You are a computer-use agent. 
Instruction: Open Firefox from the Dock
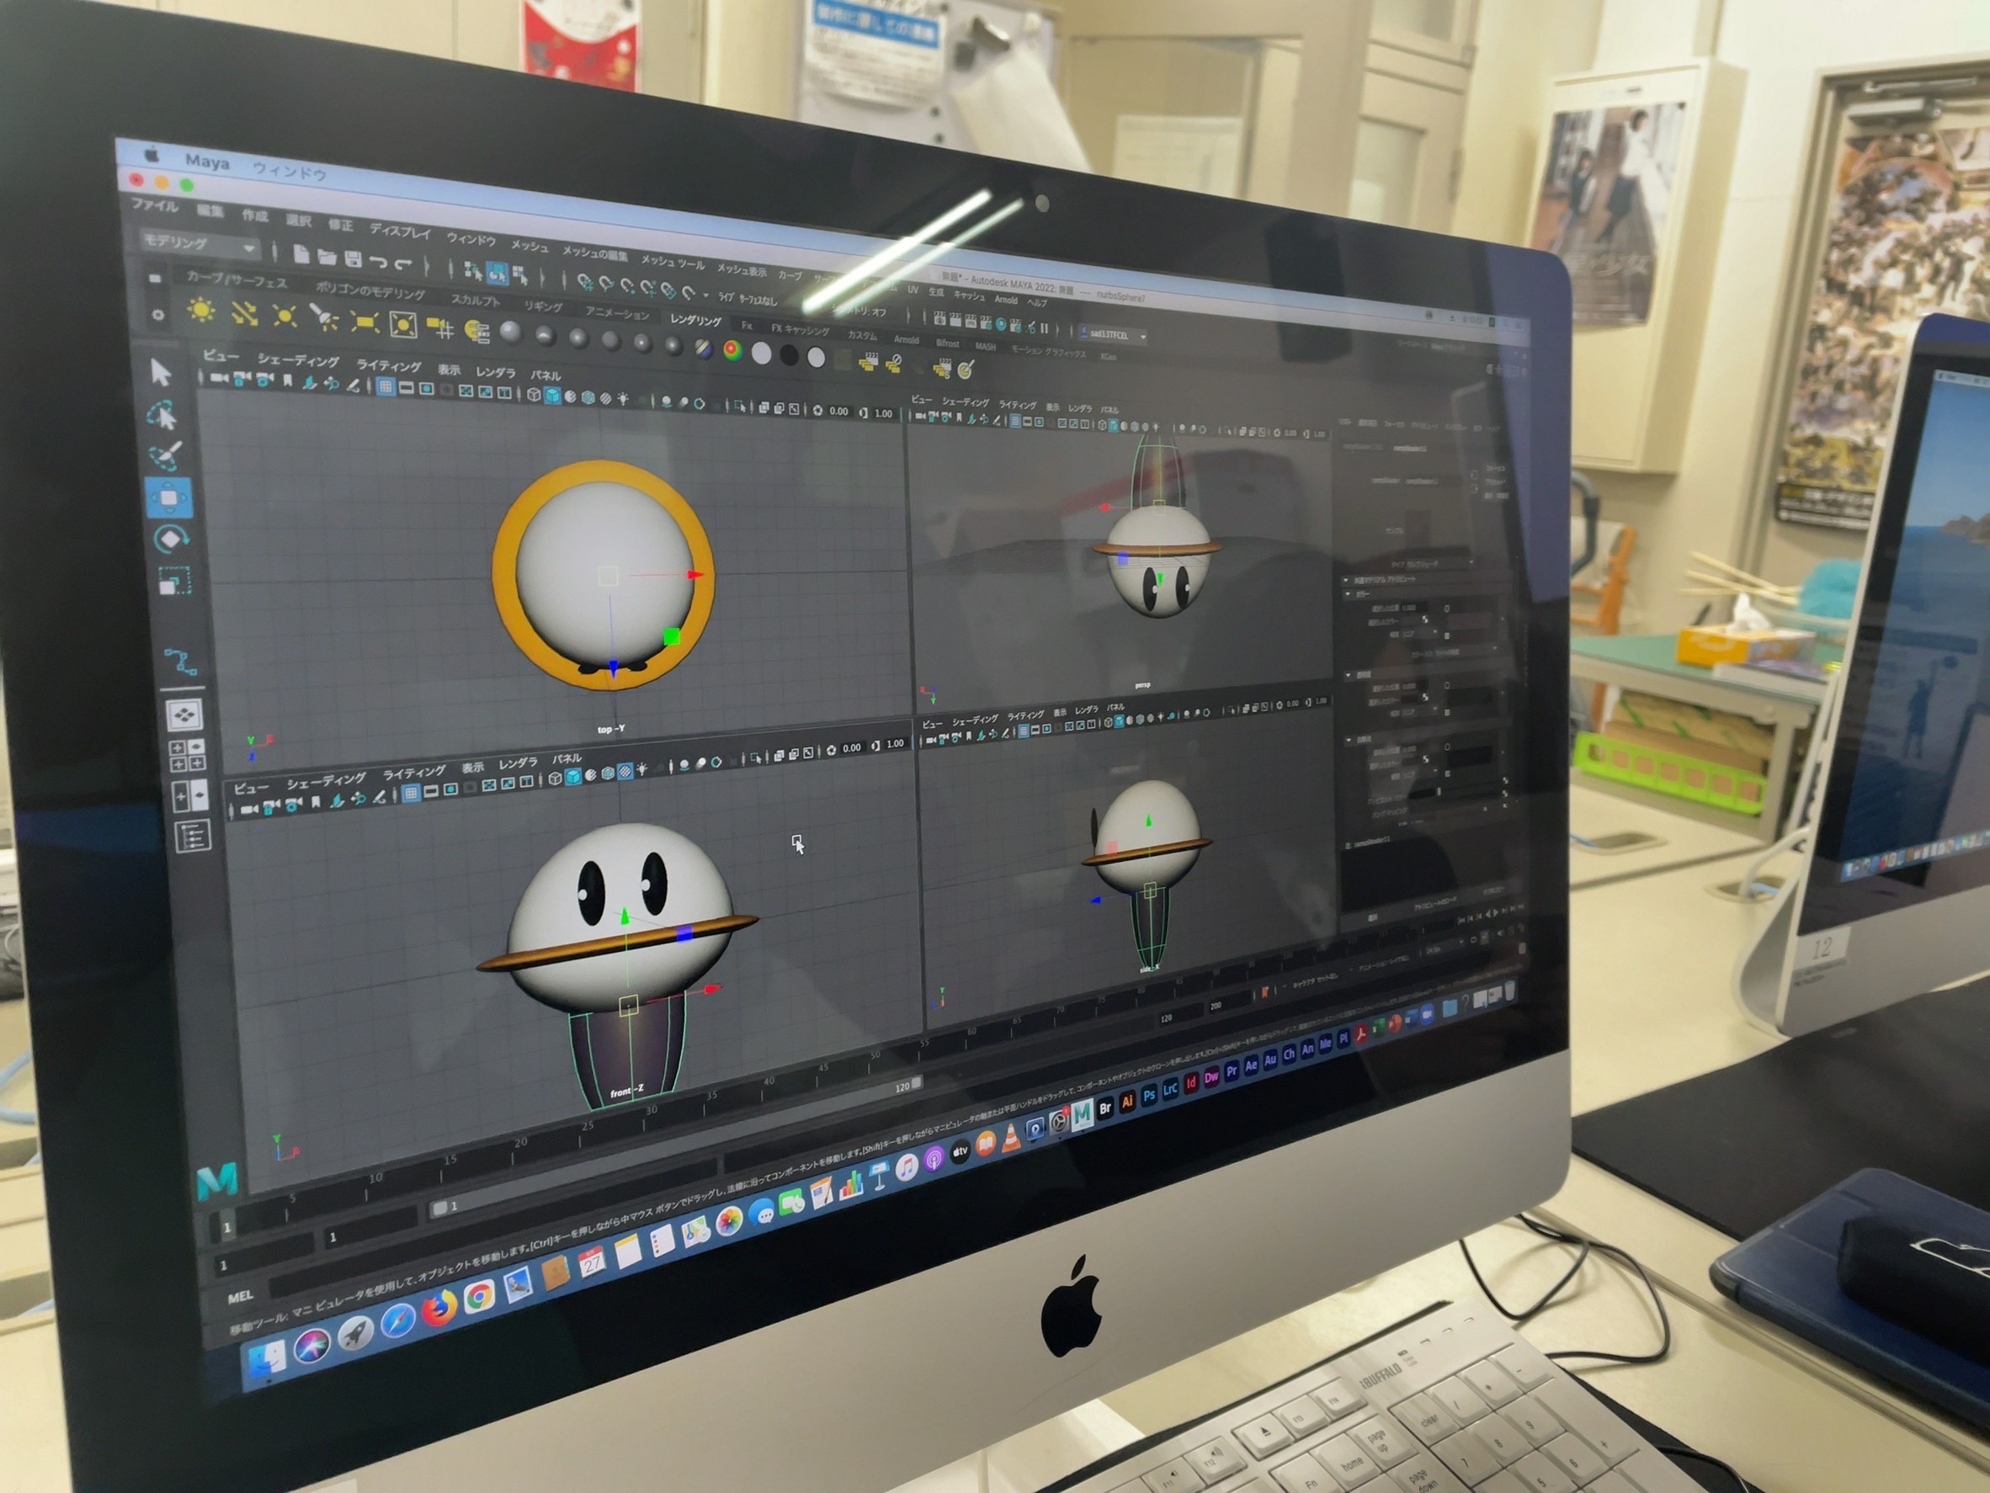438,1309
